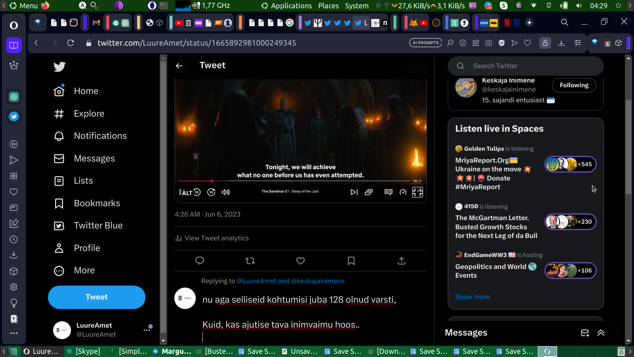This screenshot has width=634, height=357.
Task: Click the address bar URL
Action: (197, 43)
